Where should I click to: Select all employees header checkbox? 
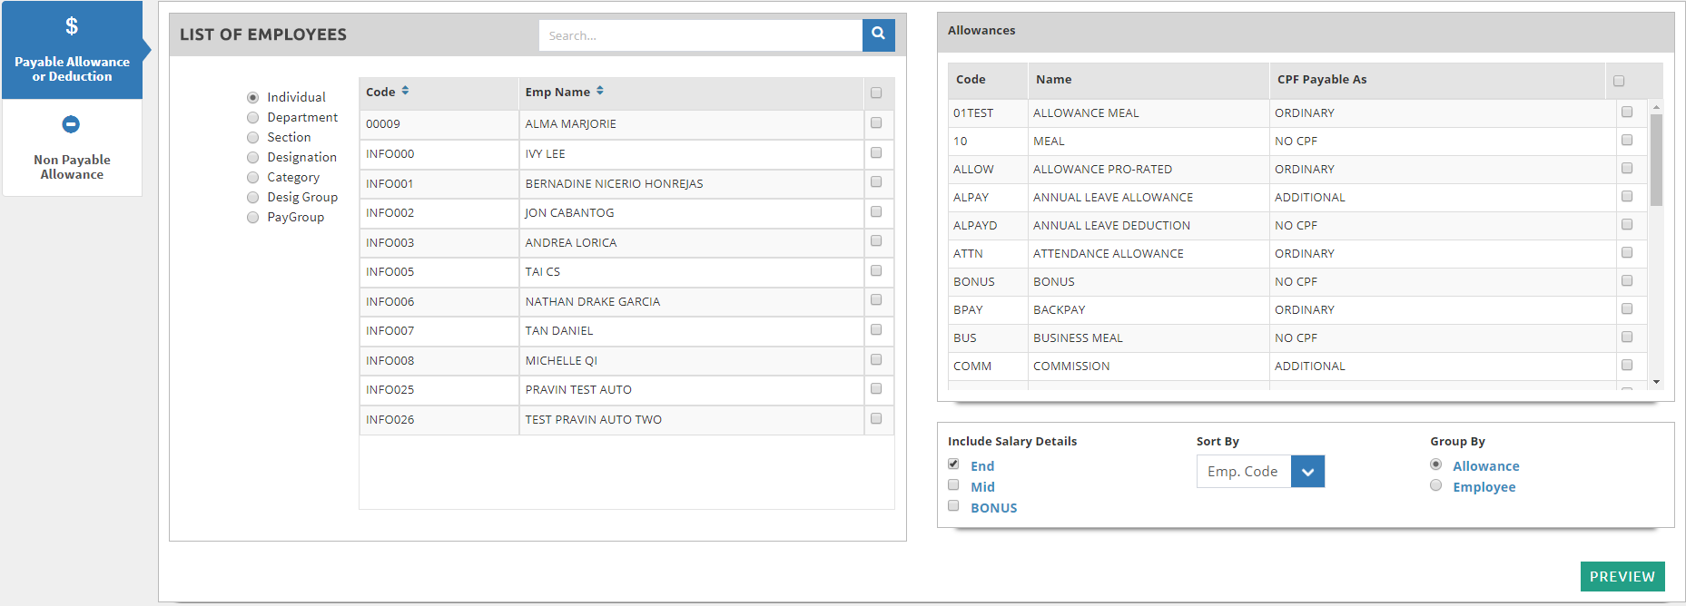876,93
